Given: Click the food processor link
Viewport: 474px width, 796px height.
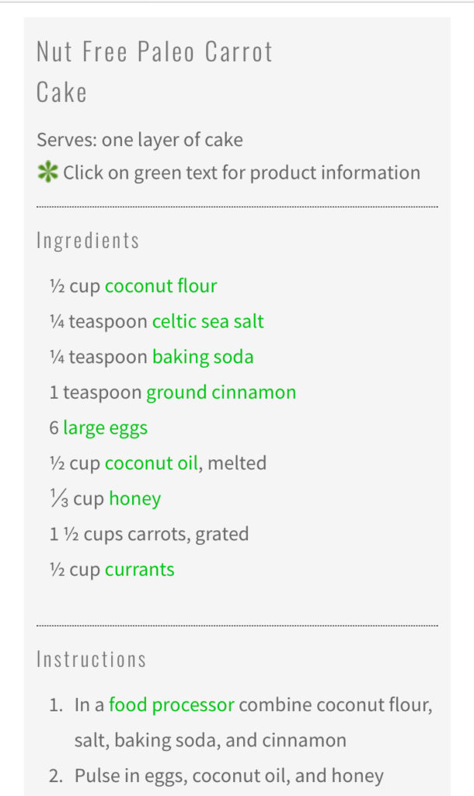Looking at the screenshot, I should coord(171,705).
